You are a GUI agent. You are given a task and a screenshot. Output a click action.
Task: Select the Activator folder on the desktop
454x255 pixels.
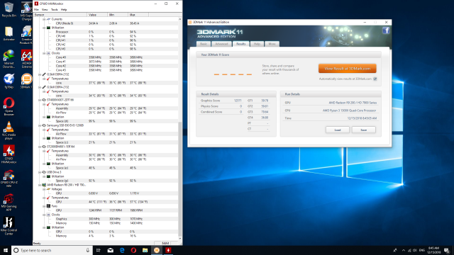(x=9, y=33)
